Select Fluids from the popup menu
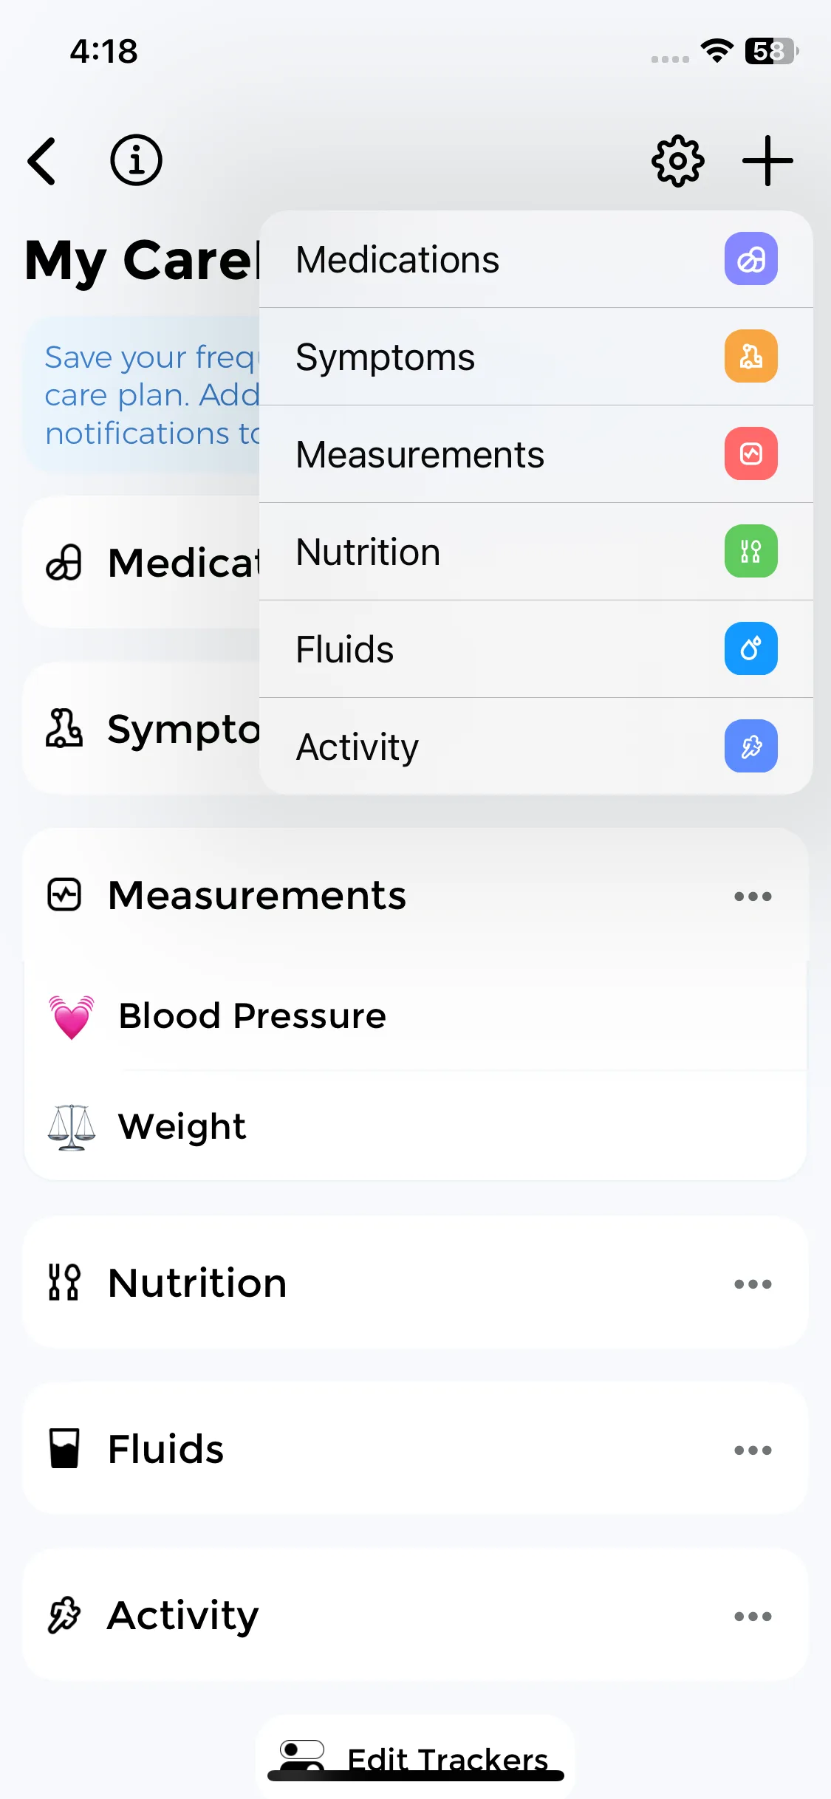Viewport: 831px width, 1799px height. click(x=345, y=650)
